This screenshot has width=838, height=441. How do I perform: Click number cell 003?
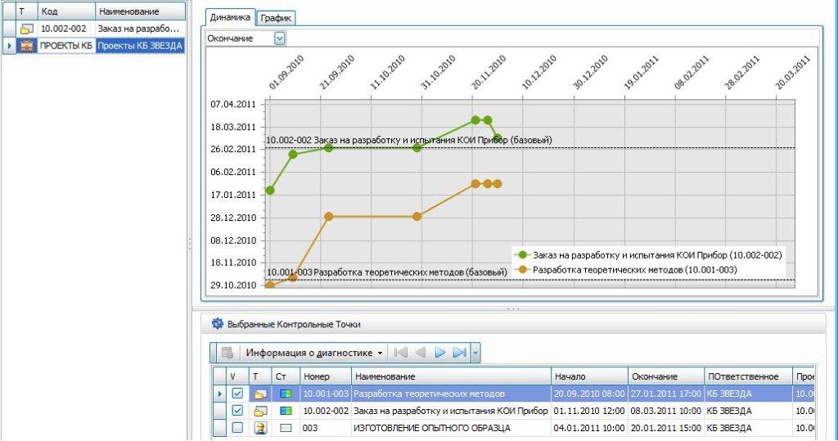[325, 428]
